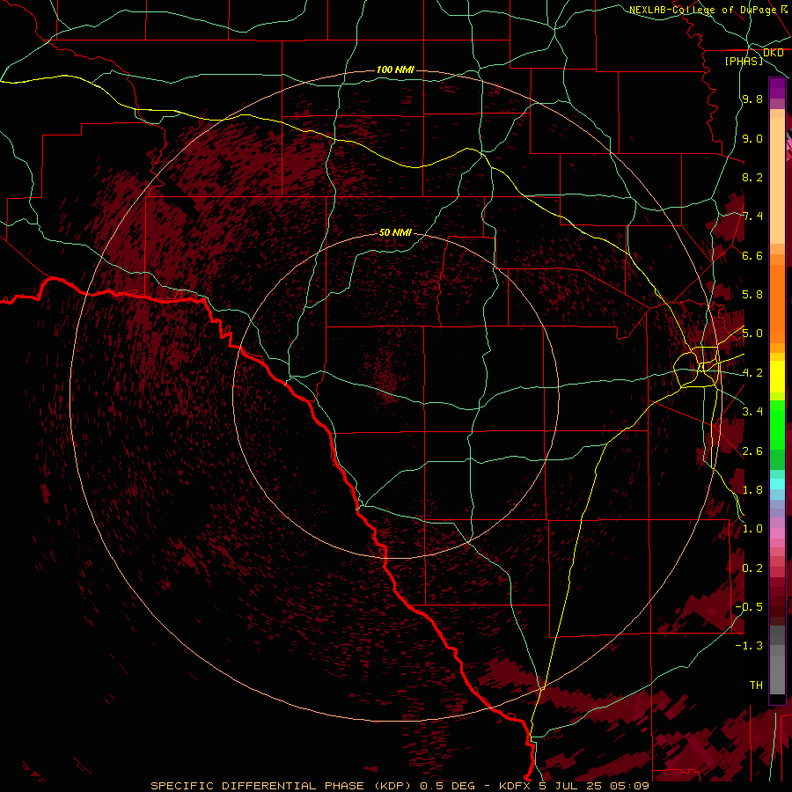Click the 1.0 scale value

tap(752, 529)
